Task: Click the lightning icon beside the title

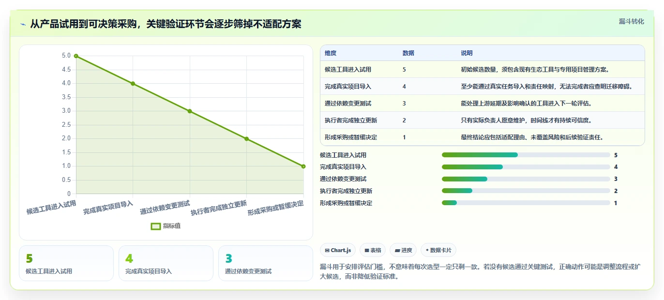Action: click(x=23, y=24)
